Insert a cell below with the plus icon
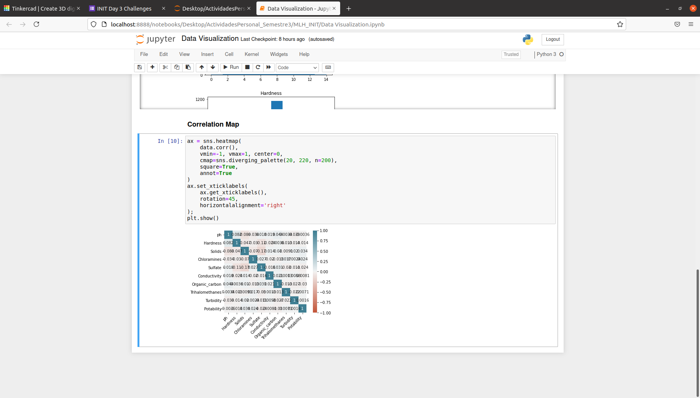 pos(152,67)
